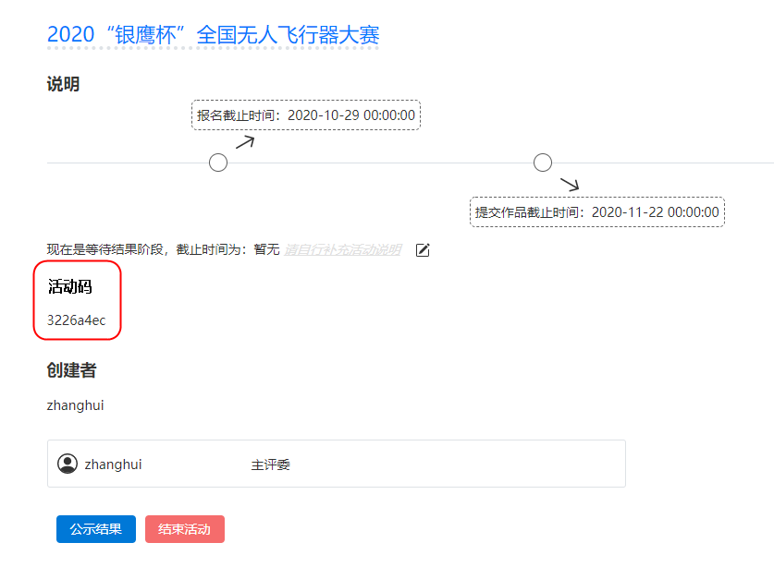Open the 2020 "银鹰杯" 全国无人飞行器大赛 title link
Viewport: 774px width, 567px height.
pyautogui.click(x=213, y=35)
